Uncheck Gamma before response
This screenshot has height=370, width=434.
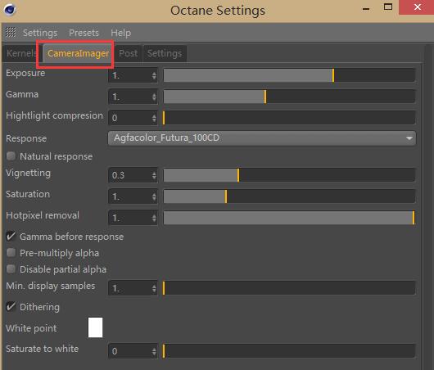click(x=11, y=237)
